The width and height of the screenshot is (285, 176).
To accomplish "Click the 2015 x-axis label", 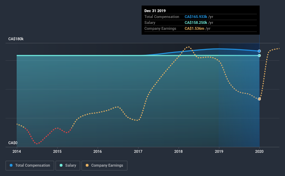I will 57,151.
